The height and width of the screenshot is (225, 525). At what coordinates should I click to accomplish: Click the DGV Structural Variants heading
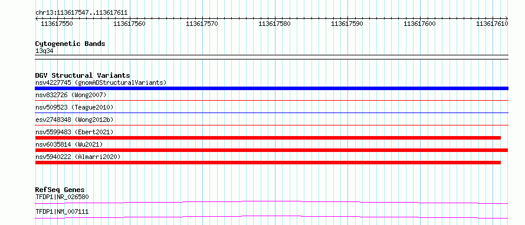(x=83, y=75)
